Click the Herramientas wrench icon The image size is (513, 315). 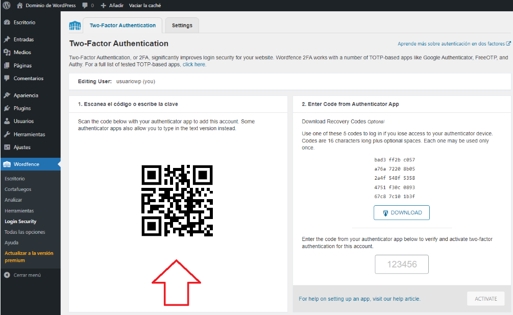pos(7,134)
